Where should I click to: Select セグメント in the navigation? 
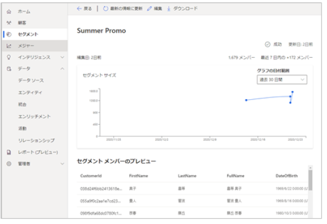[x=28, y=34]
